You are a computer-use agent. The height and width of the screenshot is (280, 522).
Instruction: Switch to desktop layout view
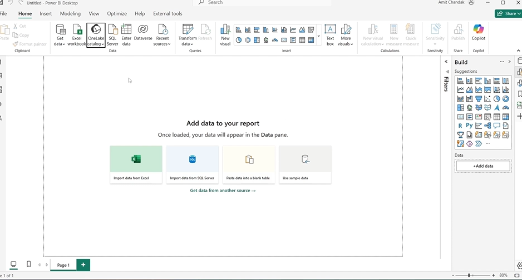coord(14,264)
